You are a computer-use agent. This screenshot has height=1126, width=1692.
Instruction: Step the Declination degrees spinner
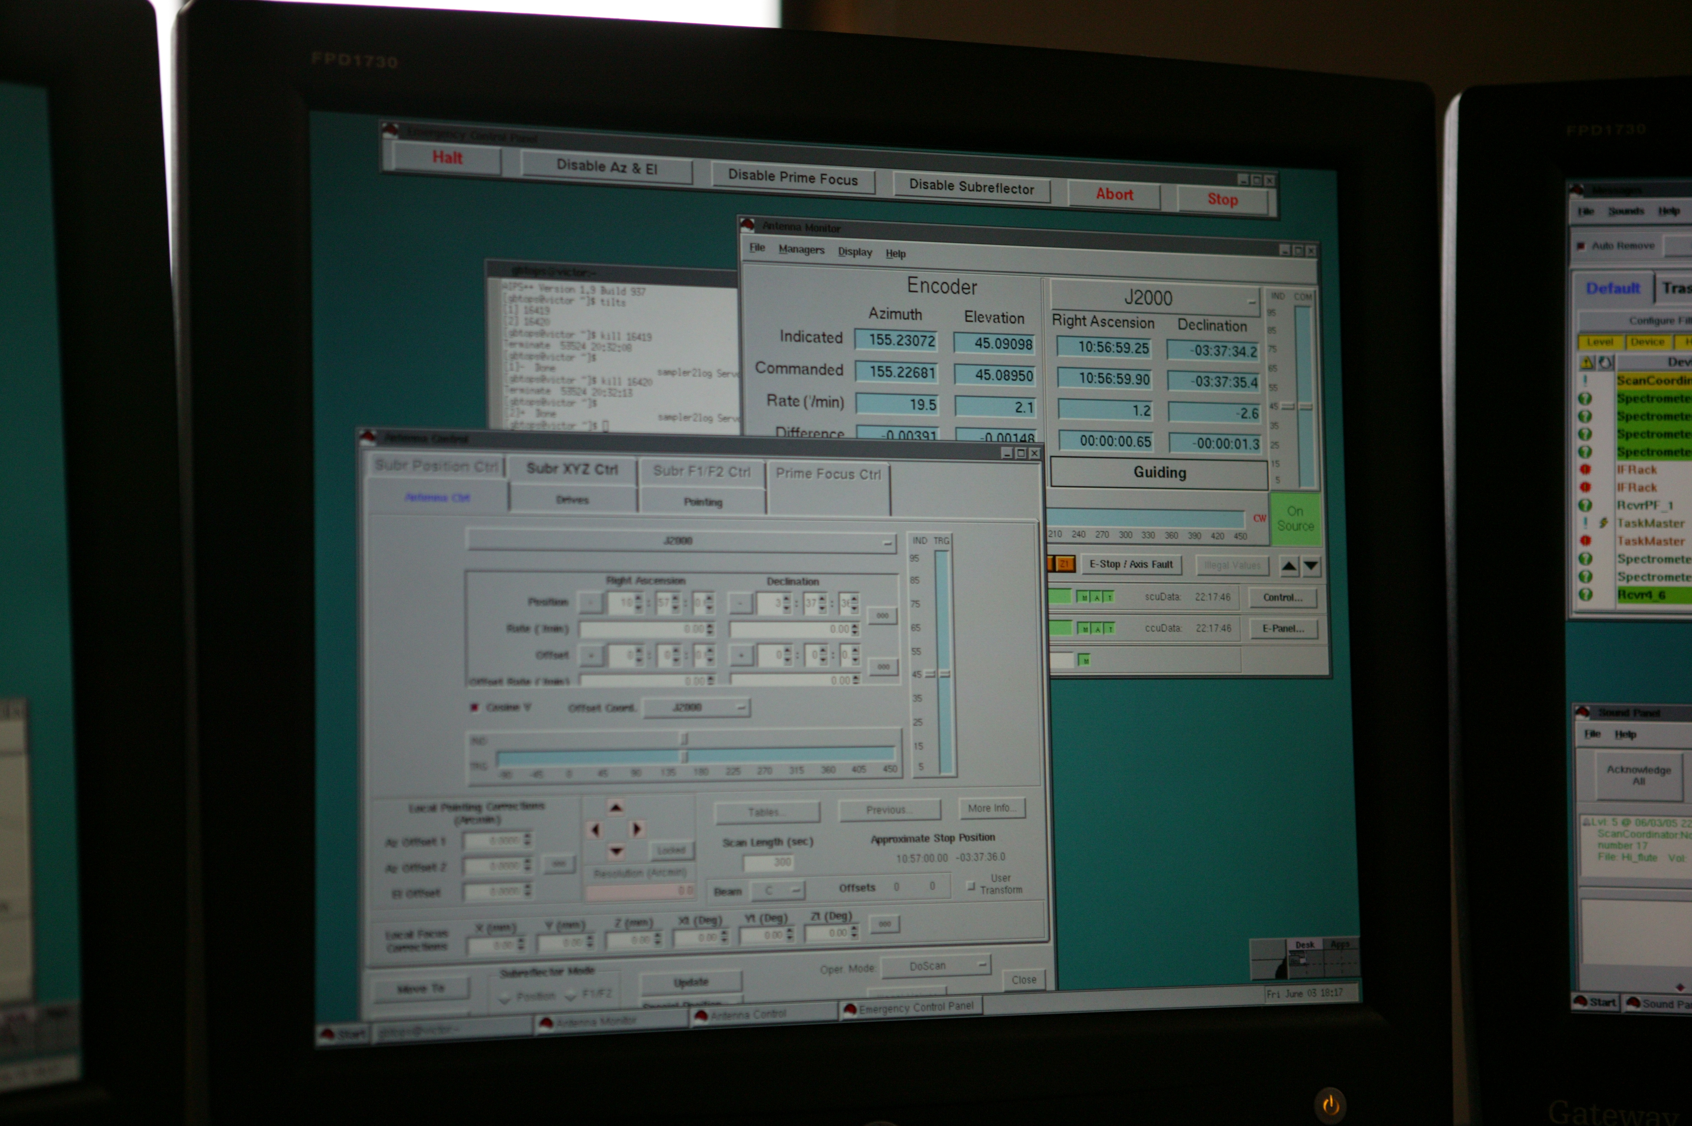click(787, 603)
